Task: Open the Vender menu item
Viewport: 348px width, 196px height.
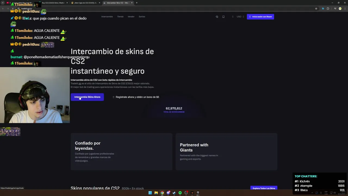Action: click(131, 17)
